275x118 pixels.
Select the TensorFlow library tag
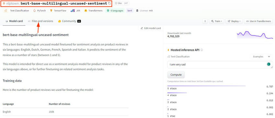pos(58,11)
